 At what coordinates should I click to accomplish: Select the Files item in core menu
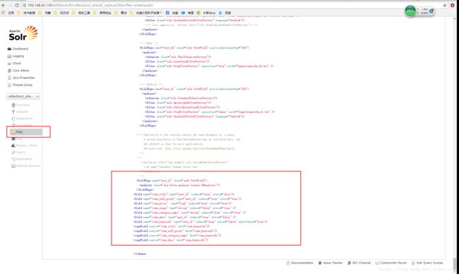point(26,132)
